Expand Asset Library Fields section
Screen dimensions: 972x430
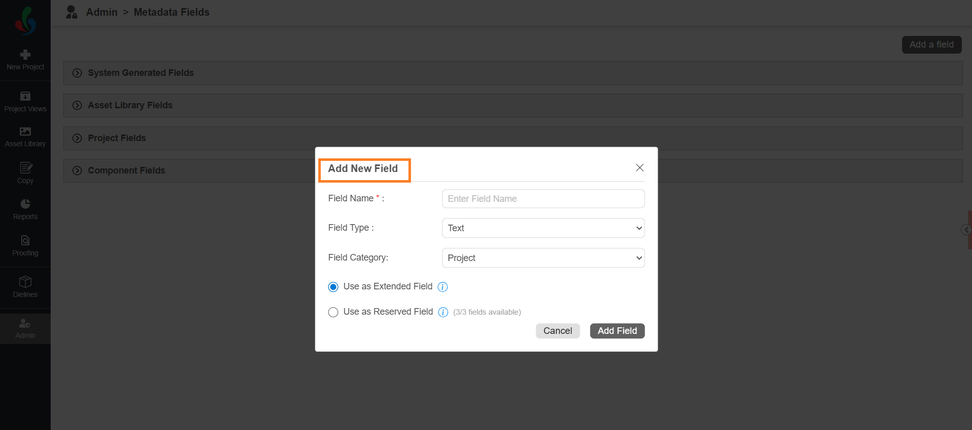click(77, 105)
